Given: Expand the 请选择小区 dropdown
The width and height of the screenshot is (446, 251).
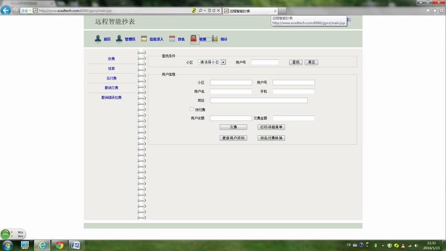Looking at the screenshot, I should tap(223, 62).
